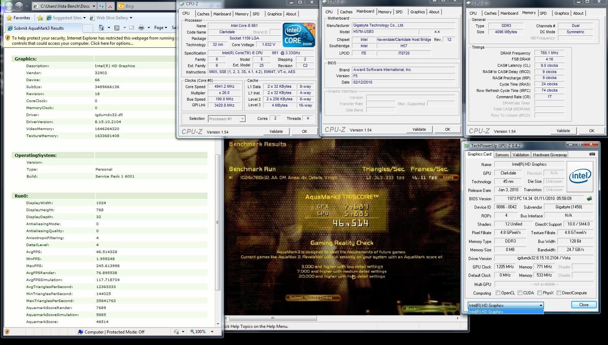Click the Add to Favorites Bar star icon

tap(40, 18)
